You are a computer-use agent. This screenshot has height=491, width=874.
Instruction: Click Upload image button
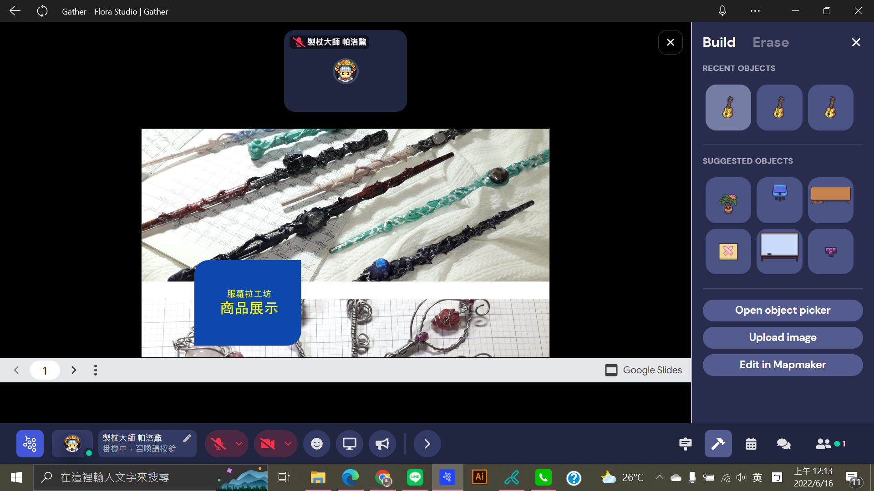pos(783,337)
